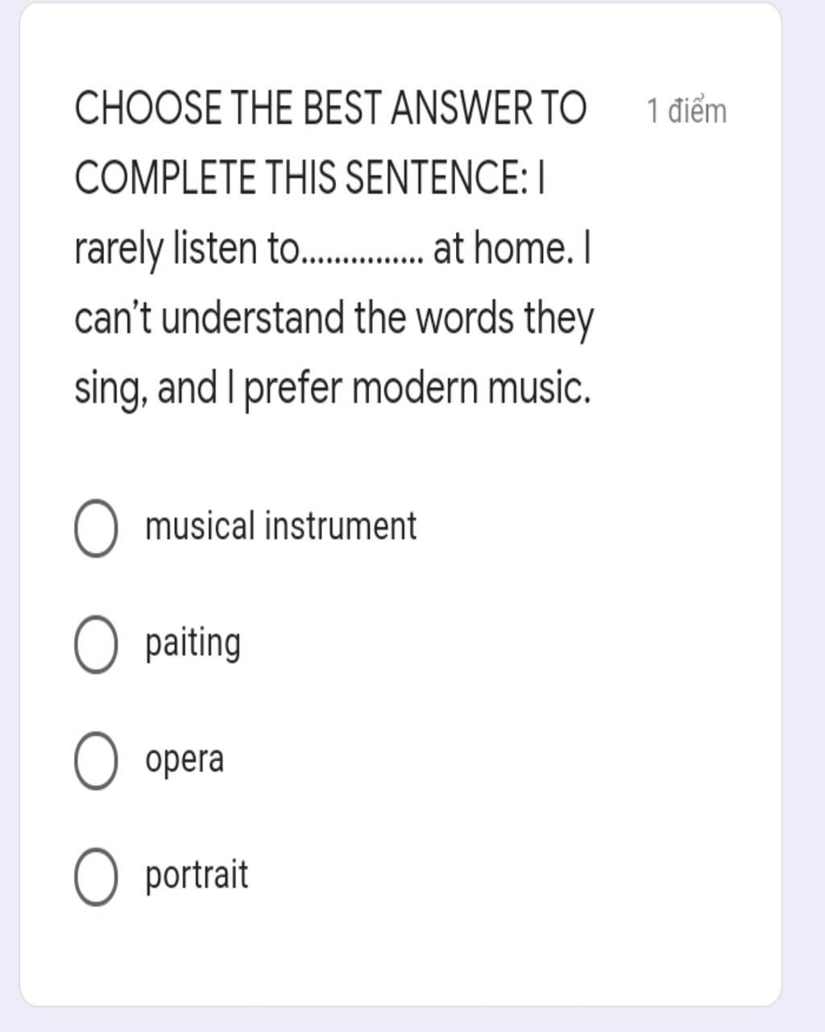Click the word "CHOOSE" in the question
Screen dimensions: 825x1032
click(x=148, y=109)
